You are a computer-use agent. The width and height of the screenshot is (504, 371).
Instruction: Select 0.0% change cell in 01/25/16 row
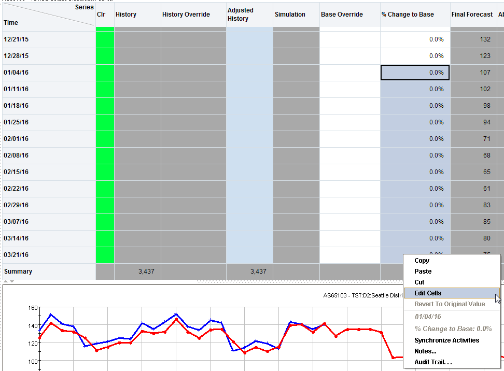tap(415, 122)
